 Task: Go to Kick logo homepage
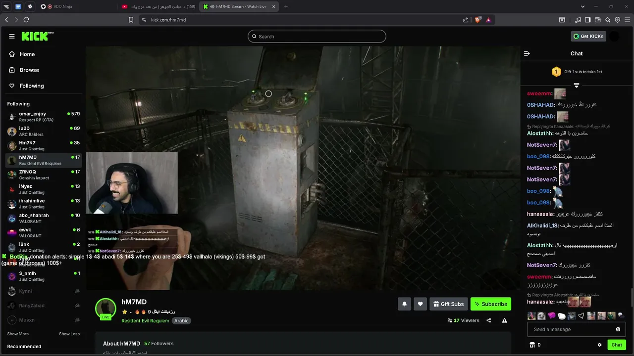click(37, 36)
